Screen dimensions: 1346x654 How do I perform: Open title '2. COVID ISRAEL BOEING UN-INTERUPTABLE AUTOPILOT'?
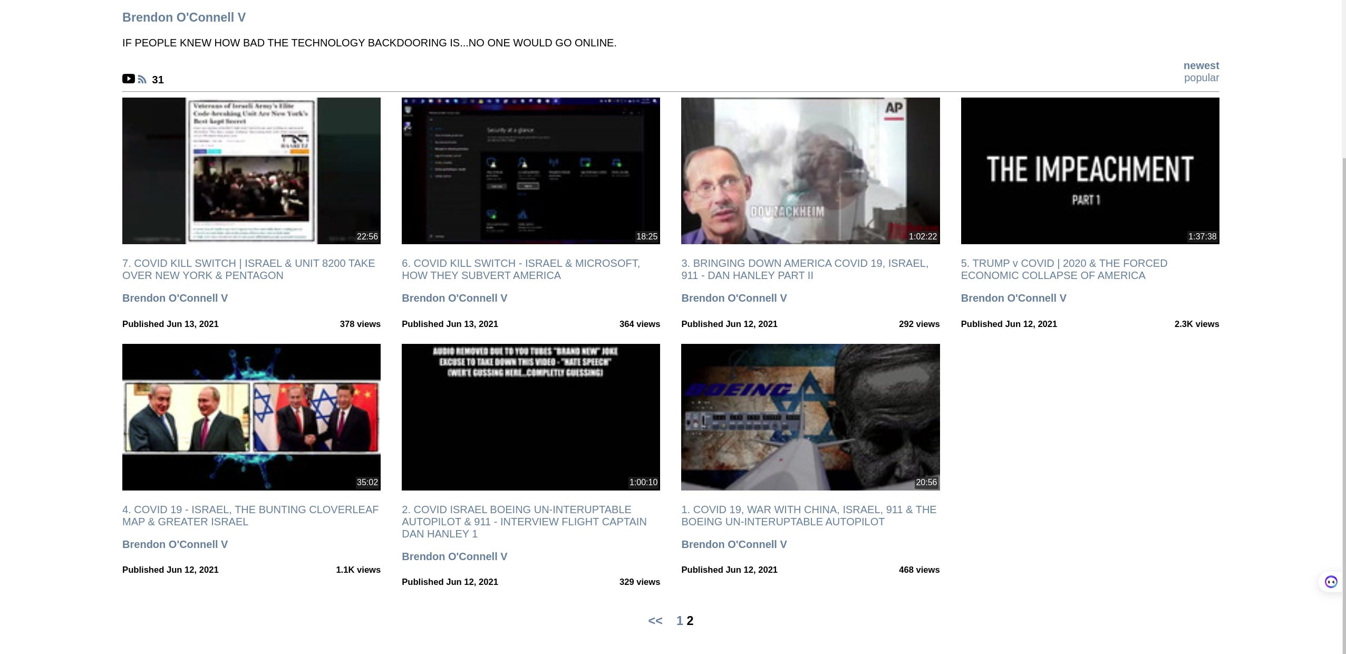524,522
